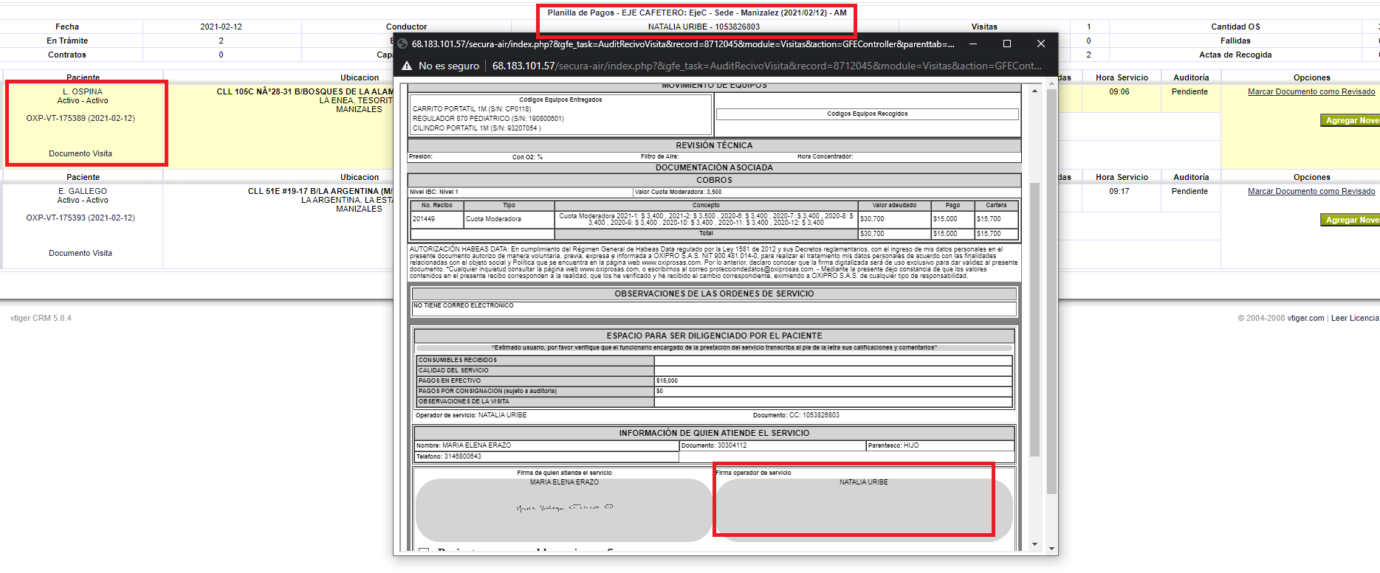Click the globe site icon in popup title bar
Image resolution: width=1380 pixels, height=573 pixels.
coord(402,44)
